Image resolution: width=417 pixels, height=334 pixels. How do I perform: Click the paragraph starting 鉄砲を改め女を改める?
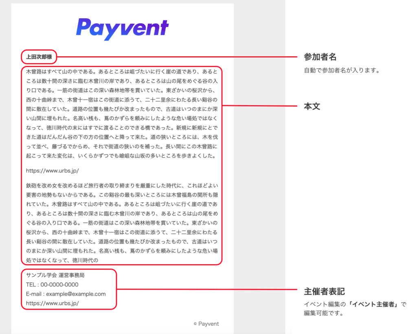click(122, 223)
